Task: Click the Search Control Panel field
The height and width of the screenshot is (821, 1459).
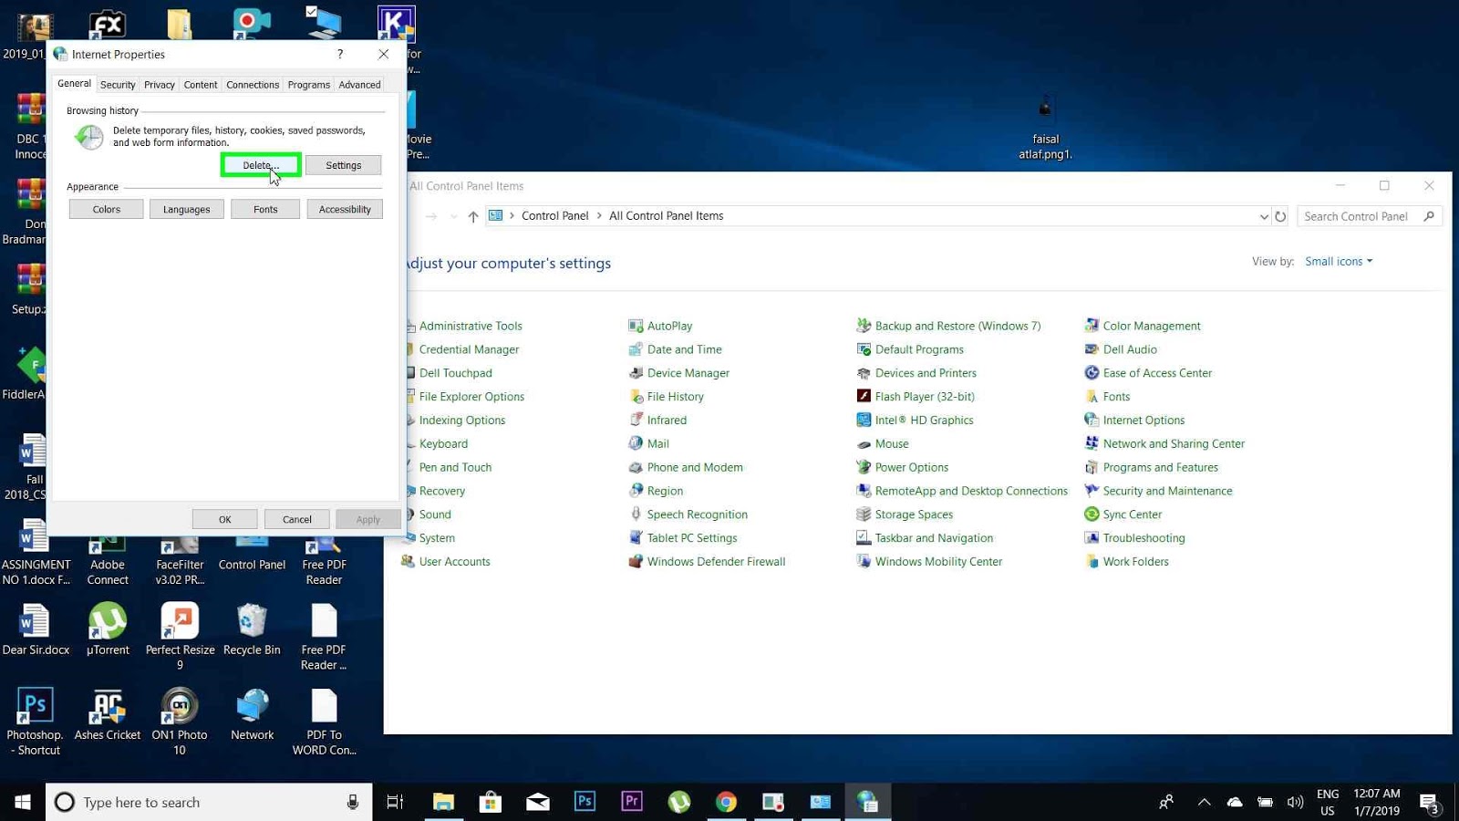Action: (x=1359, y=216)
